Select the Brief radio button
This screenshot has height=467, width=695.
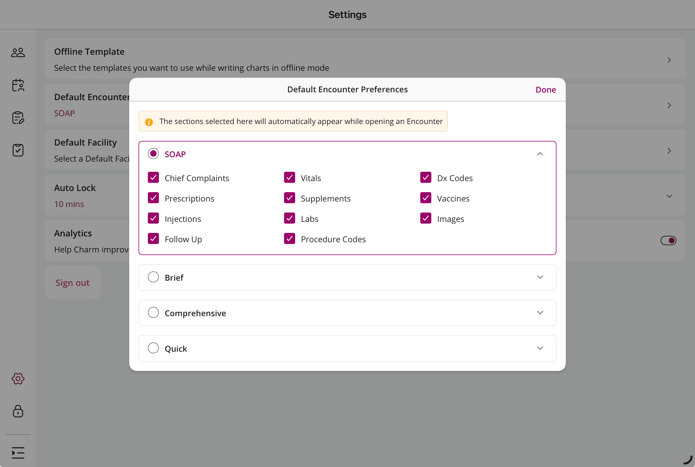point(153,277)
